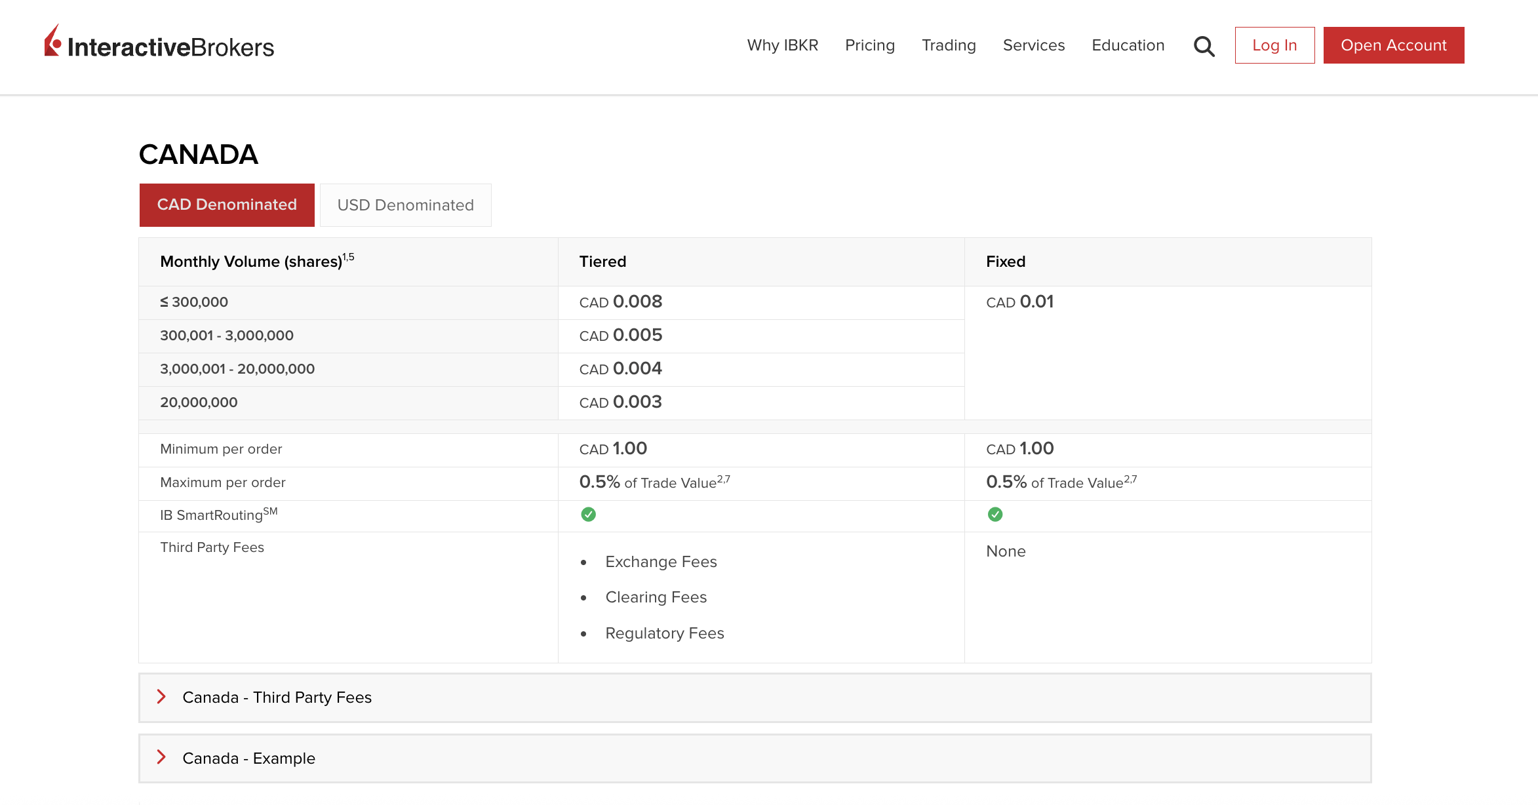Click the Fixed CAD 1.00 minimum value
The image size is (1538, 805).
[x=1020, y=448]
